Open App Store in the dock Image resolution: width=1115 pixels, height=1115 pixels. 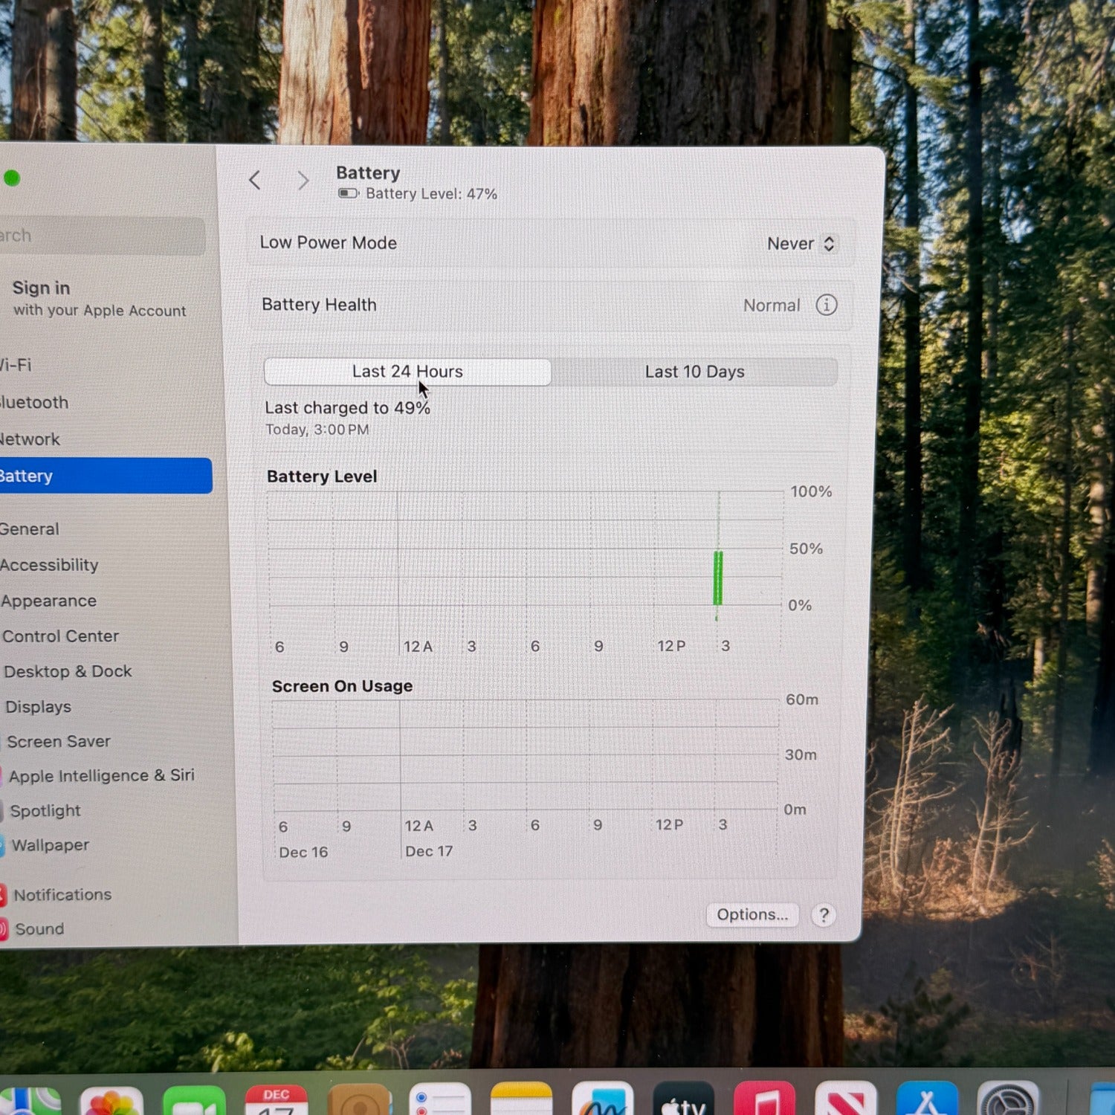click(x=926, y=1102)
